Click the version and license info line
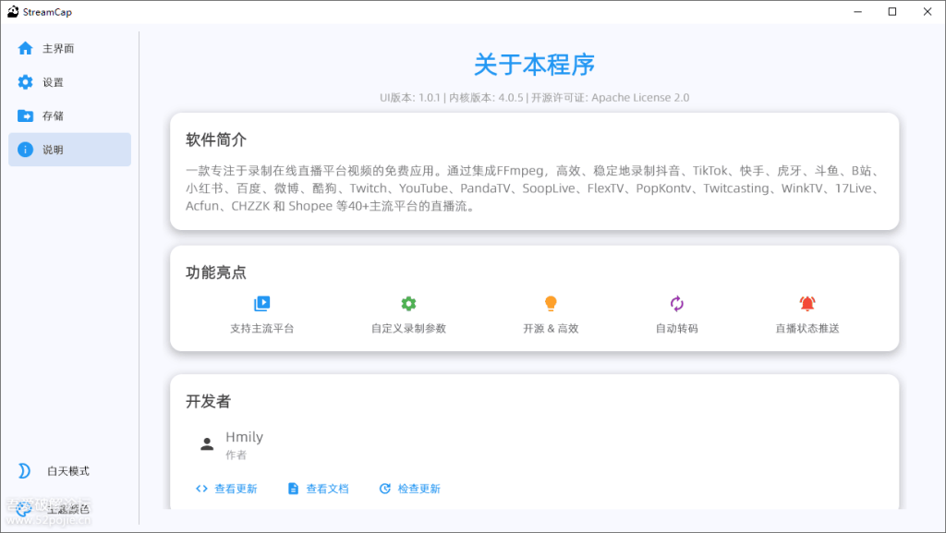The image size is (946, 533). (x=535, y=98)
